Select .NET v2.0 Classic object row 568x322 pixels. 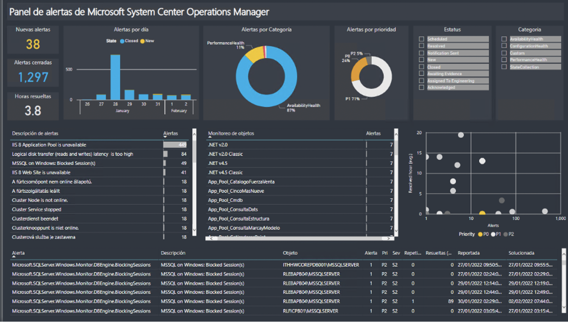300,154
